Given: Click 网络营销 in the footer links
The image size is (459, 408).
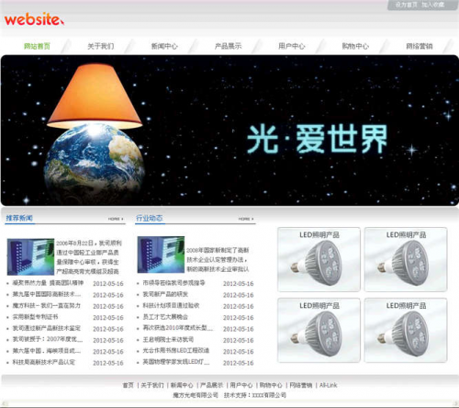Looking at the screenshot, I should pos(300,385).
